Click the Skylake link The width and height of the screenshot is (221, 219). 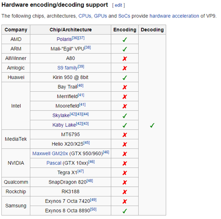click(61, 115)
